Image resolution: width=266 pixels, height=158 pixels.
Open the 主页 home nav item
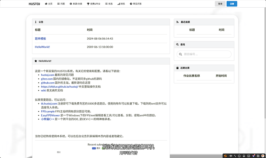coord(49,4)
